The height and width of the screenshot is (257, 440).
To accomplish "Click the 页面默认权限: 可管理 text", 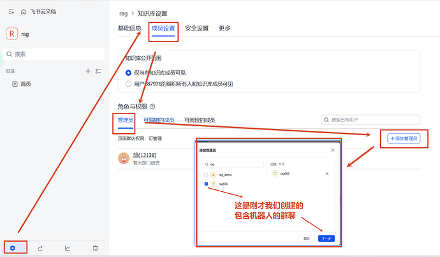I will pyautogui.click(x=140, y=138).
